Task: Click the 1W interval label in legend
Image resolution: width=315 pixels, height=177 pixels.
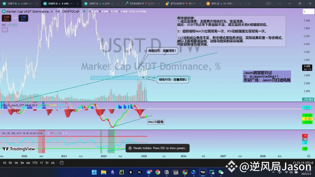Action: (58, 12)
